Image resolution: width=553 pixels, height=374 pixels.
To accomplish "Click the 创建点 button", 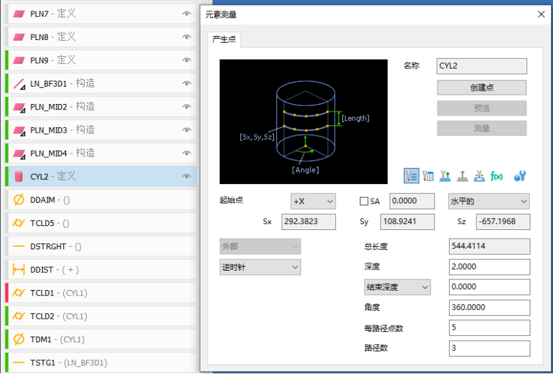I will (x=482, y=87).
